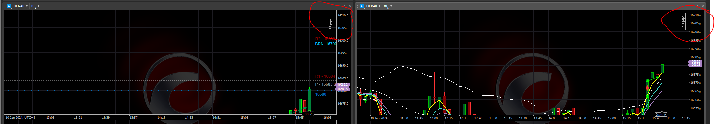Click the BRN: 16700 level label

click(x=326, y=44)
